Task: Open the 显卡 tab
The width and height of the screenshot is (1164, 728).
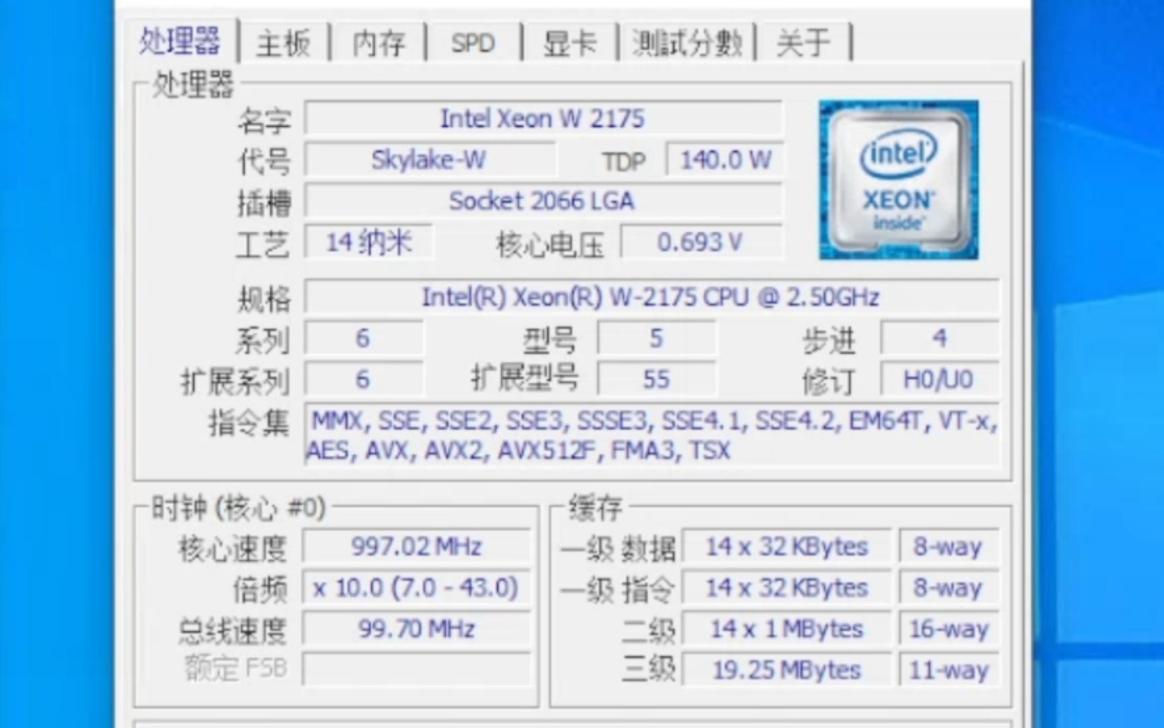Action: click(570, 43)
